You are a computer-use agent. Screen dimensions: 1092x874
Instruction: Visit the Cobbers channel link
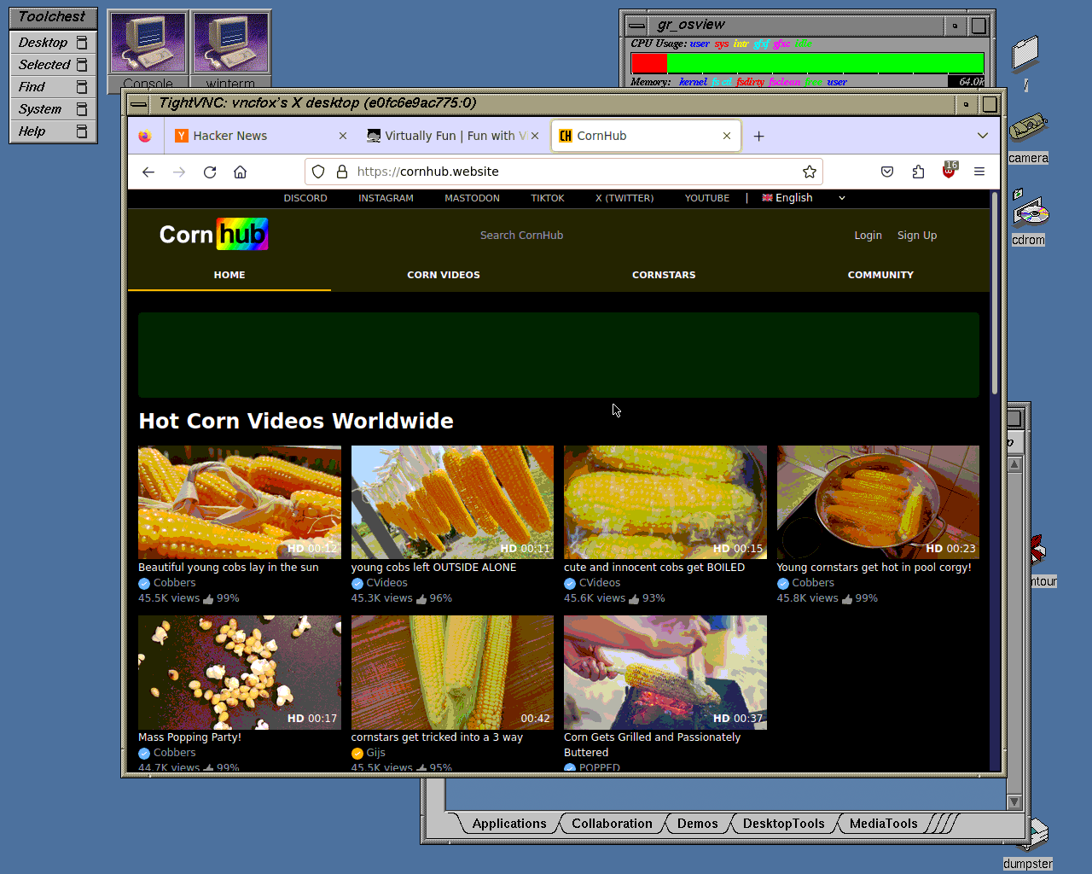point(174,582)
